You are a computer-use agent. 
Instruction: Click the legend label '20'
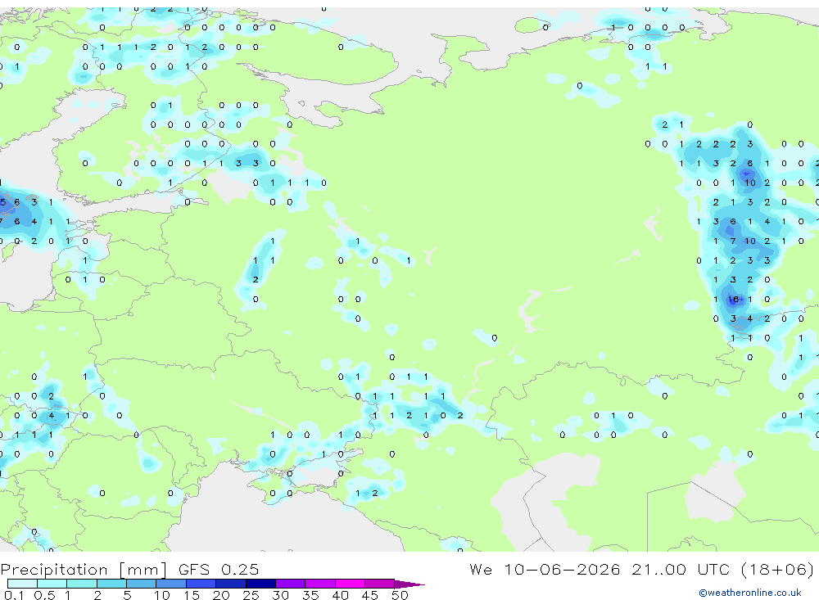click(221, 595)
